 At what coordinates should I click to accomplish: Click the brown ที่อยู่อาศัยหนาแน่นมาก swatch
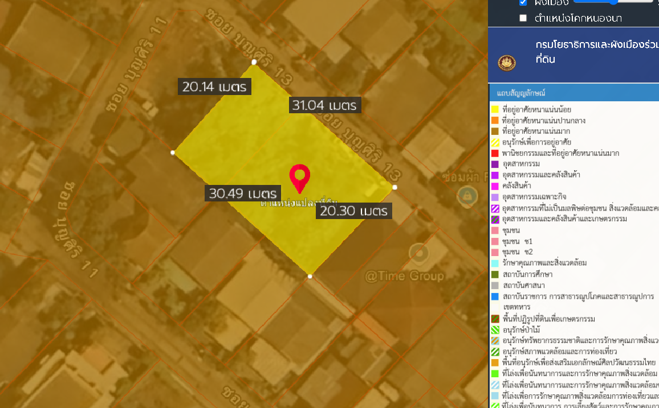(495, 131)
